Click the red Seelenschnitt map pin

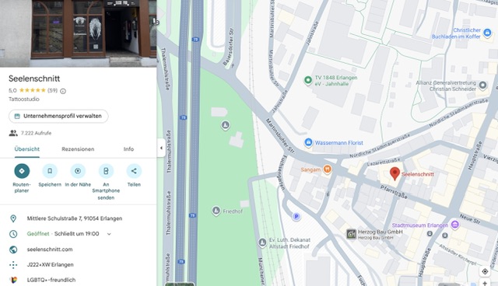click(395, 174)
